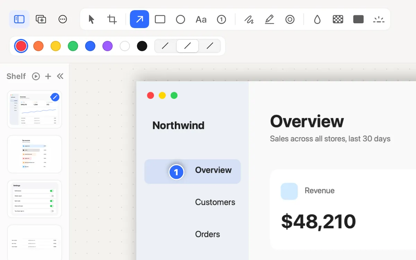The image size is (416, 260).
Task: Play the Shelf slideshow
Action: (36, 76)
